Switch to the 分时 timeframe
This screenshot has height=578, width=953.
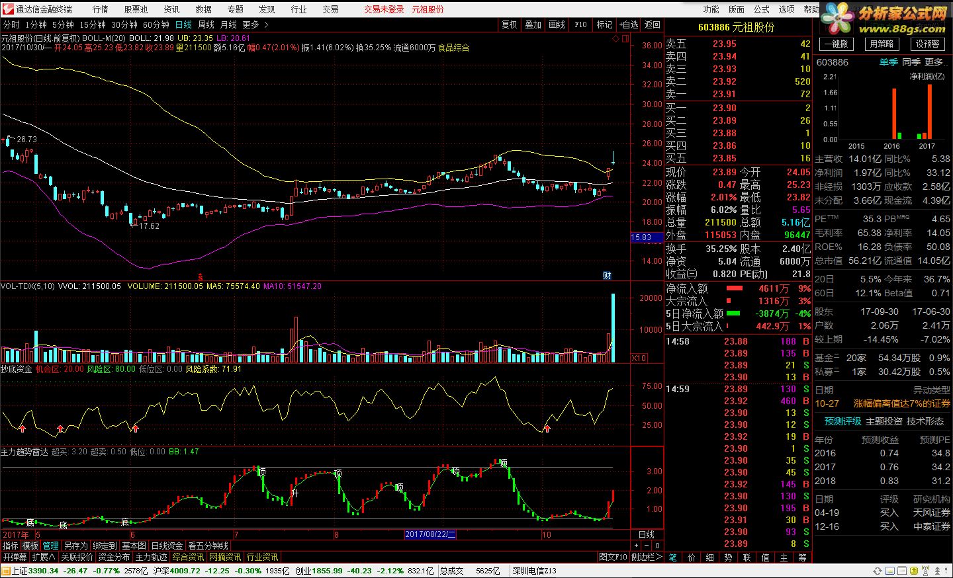(x=11, y=24)
